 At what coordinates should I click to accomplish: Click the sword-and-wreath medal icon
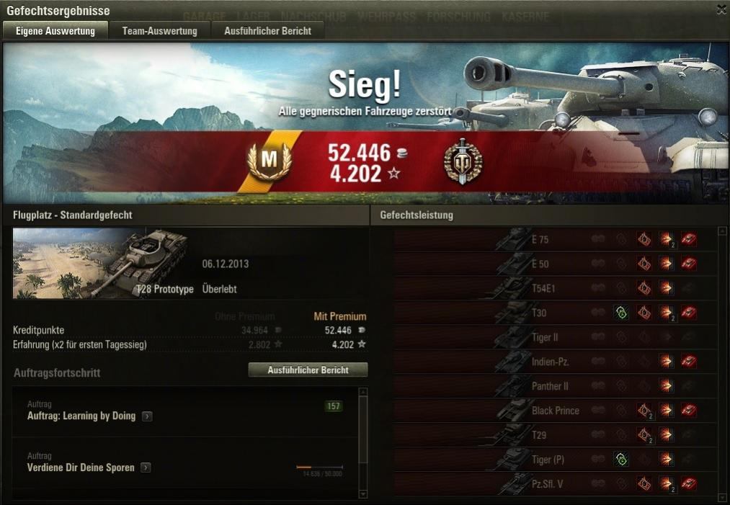pos(463,161)
